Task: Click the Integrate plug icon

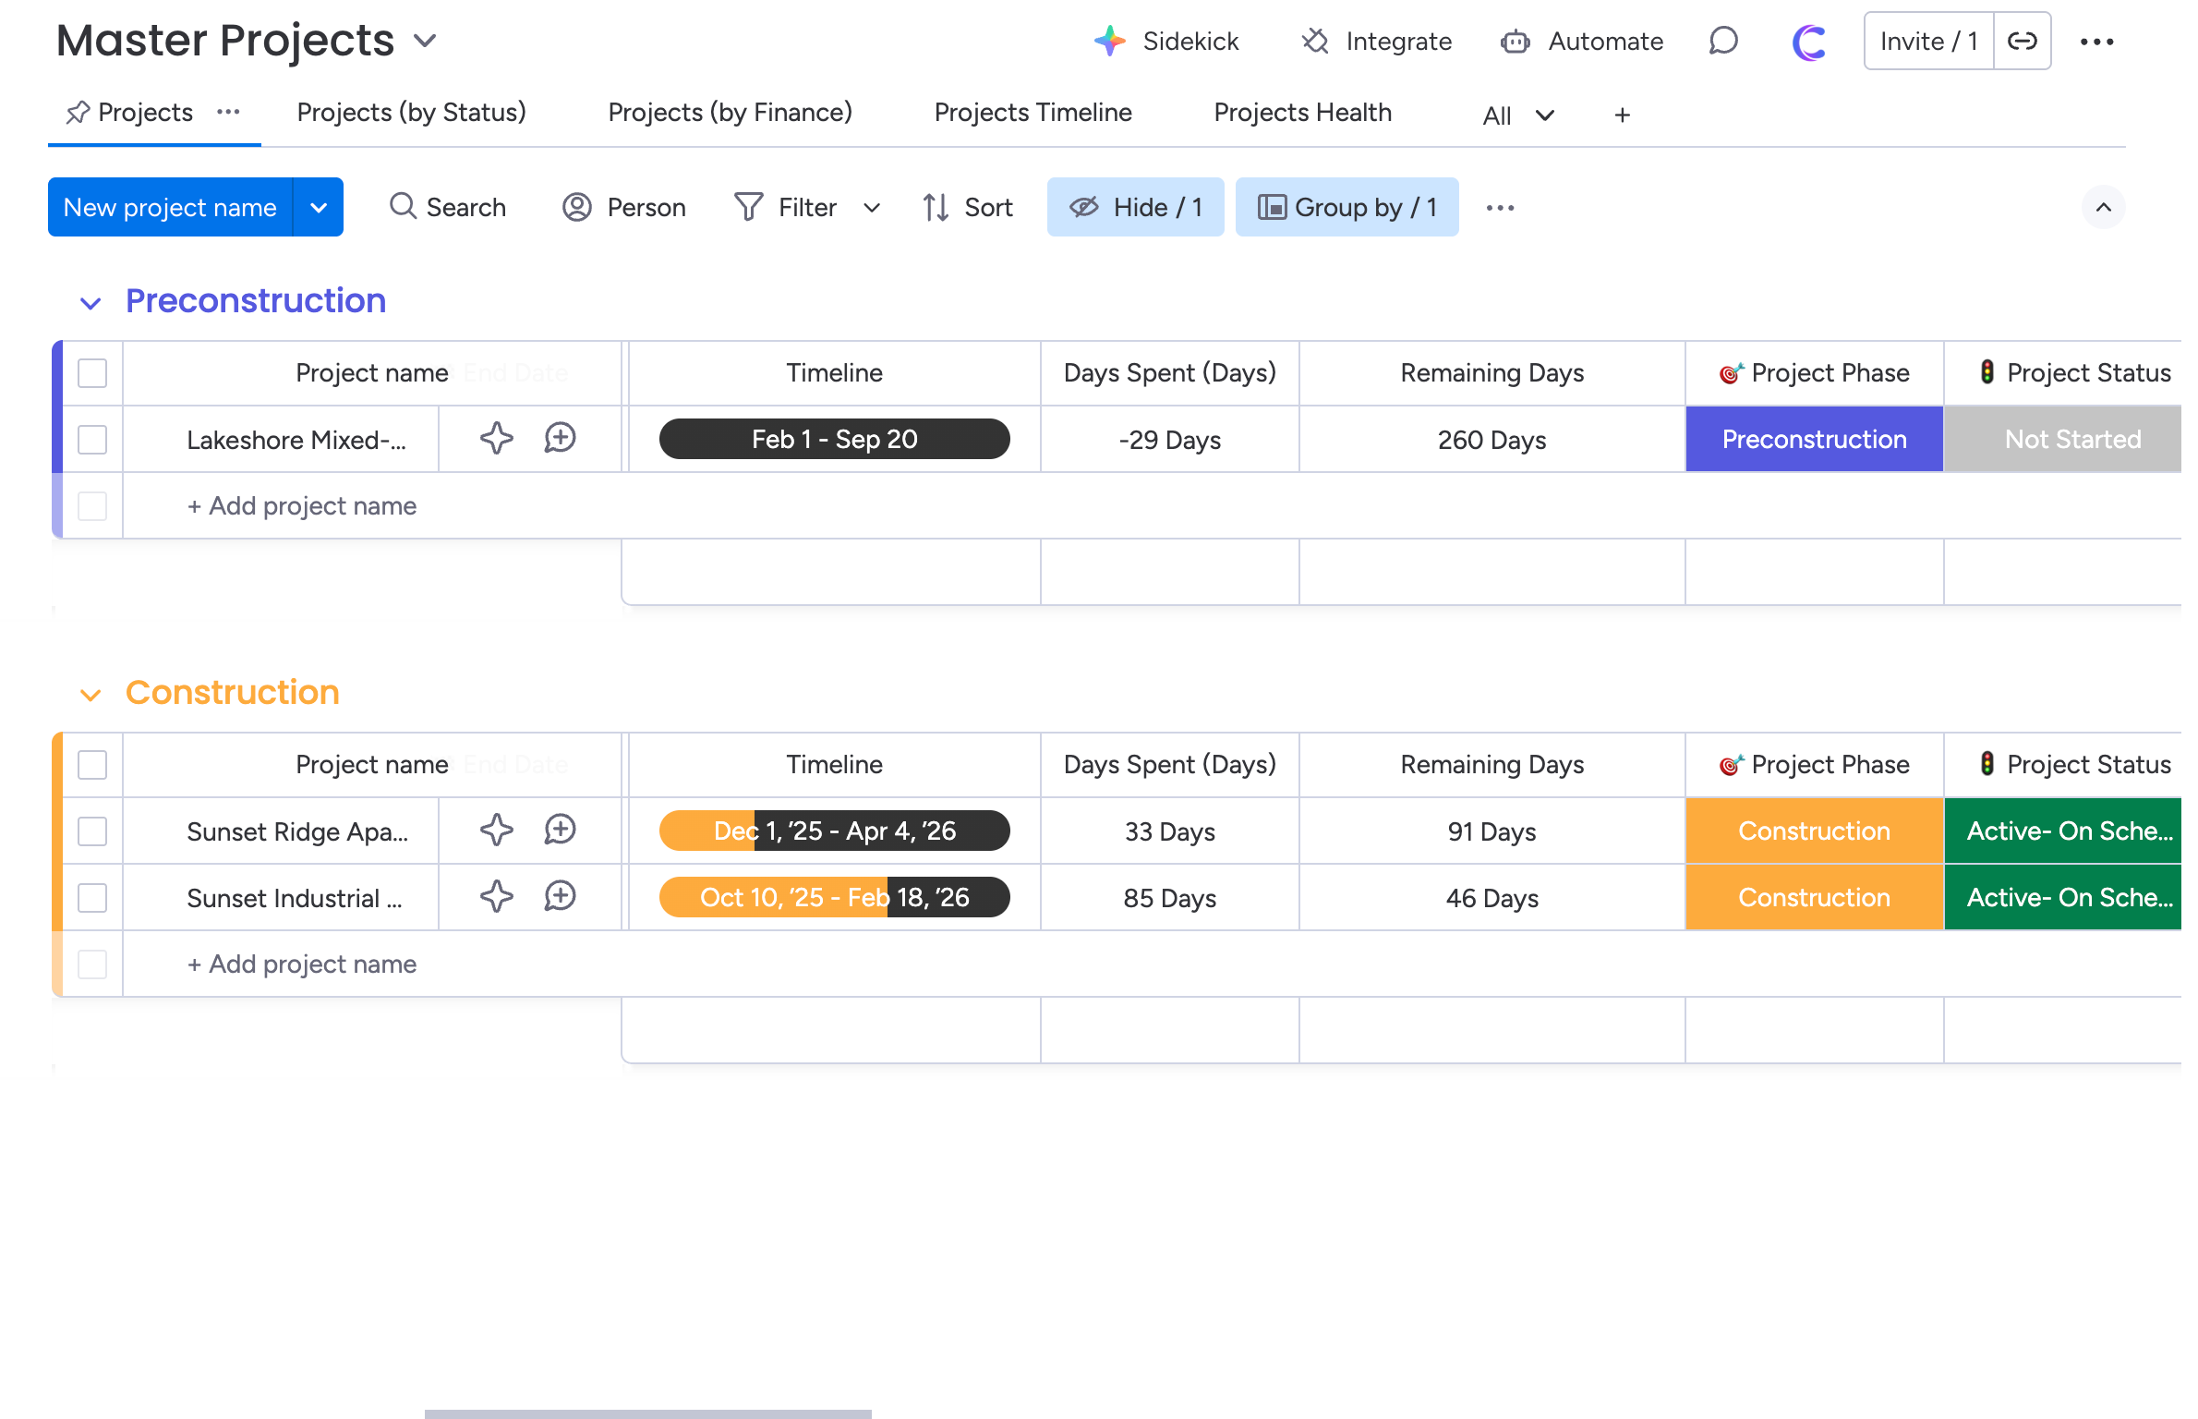Action: (x=1315, y=42)
